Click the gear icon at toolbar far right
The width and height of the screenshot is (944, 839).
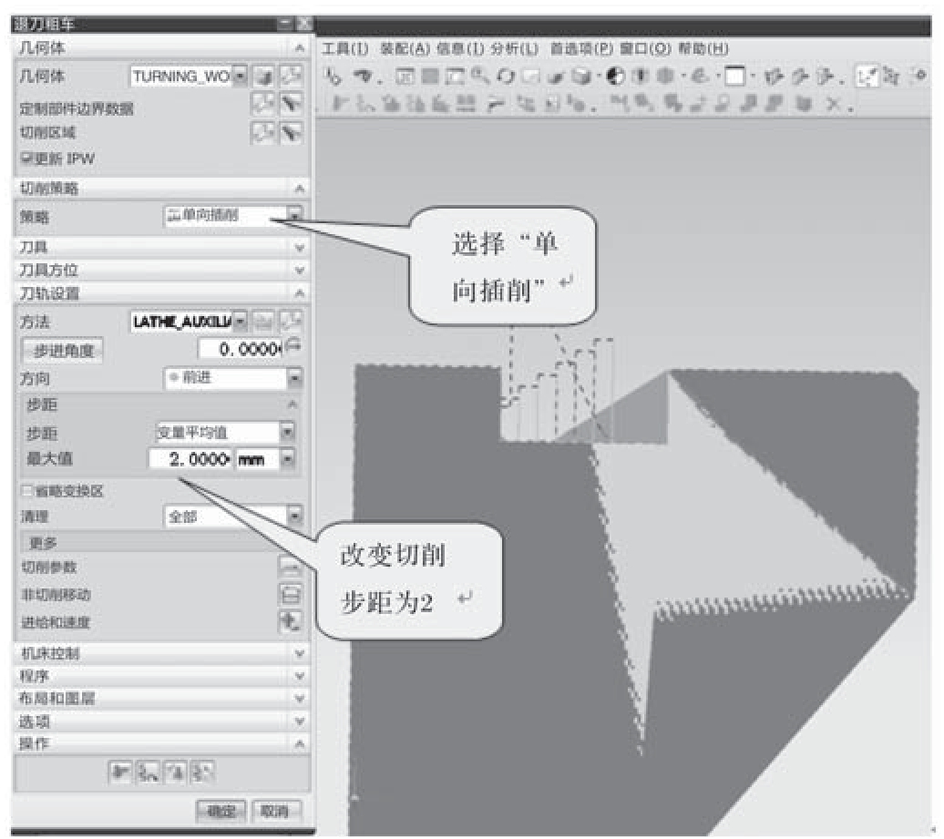[x=919, y=76]
